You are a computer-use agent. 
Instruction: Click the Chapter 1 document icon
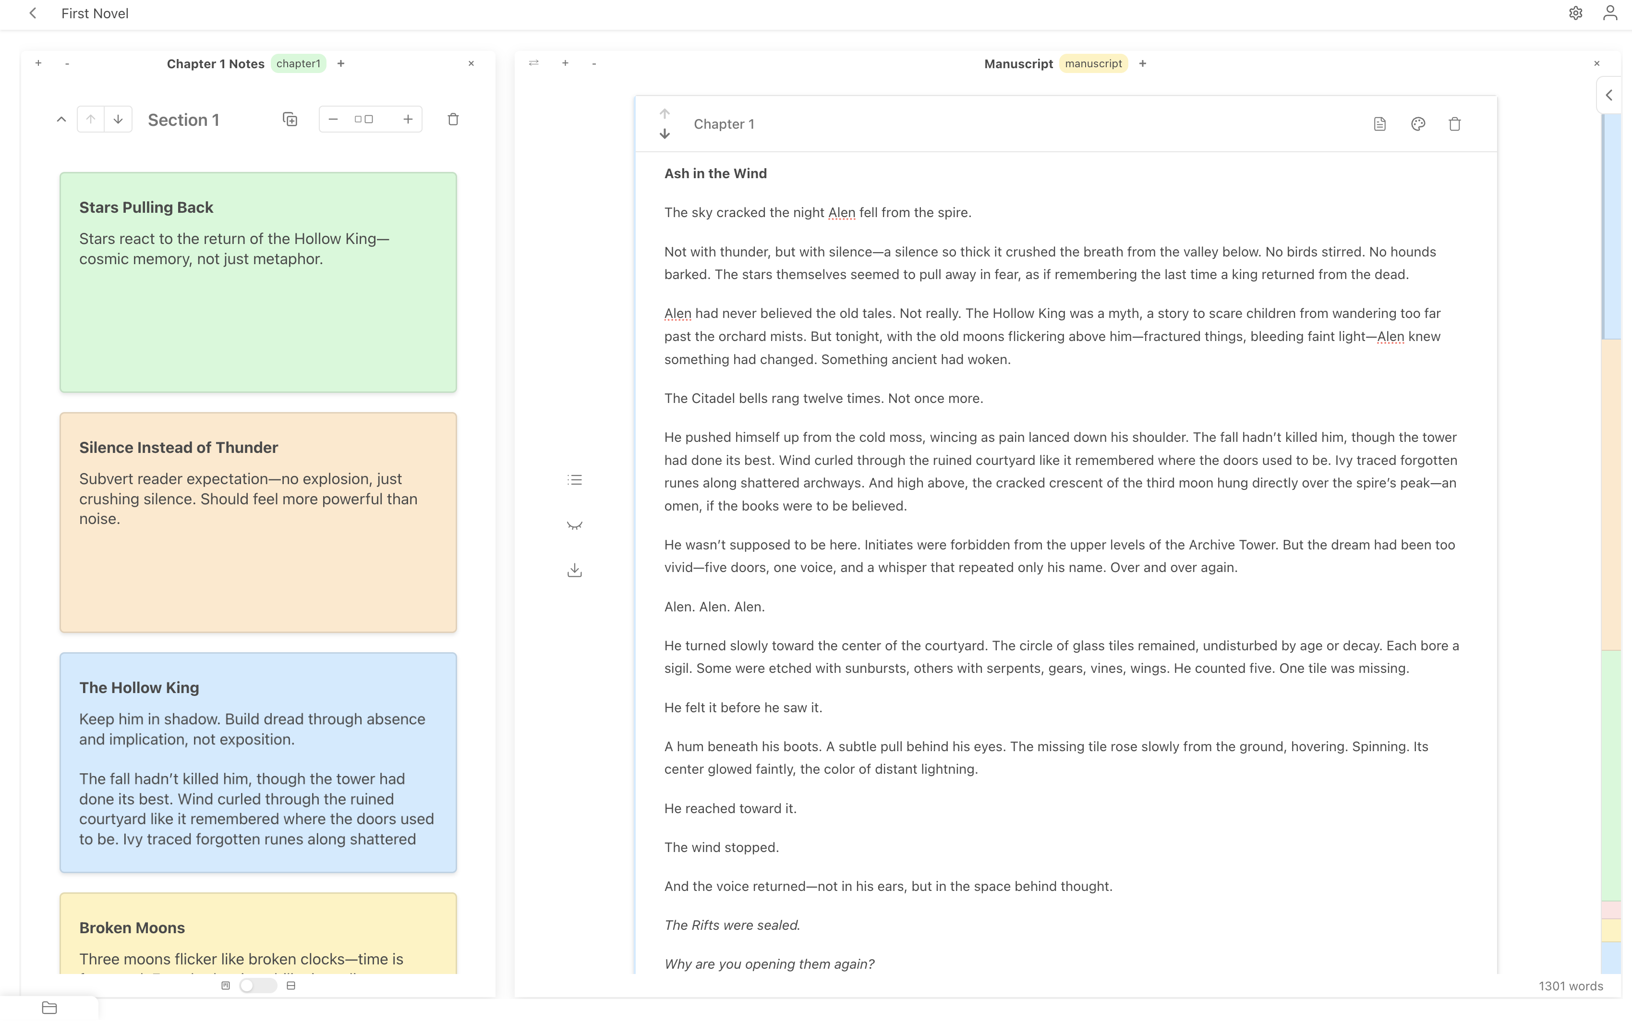click(1380, 124)
